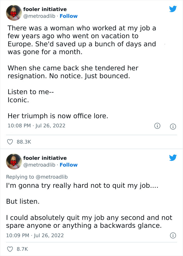Open the inner info icon beside the first timestamp

(x=157, y=126)
